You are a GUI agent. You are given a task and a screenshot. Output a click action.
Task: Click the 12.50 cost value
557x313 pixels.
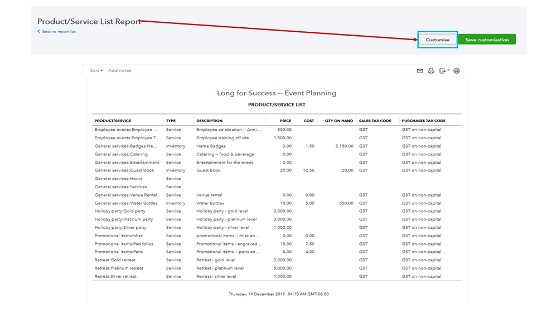point(309,170)
